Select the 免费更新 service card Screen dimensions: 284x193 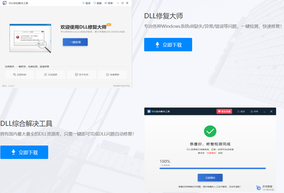point(113,75)
